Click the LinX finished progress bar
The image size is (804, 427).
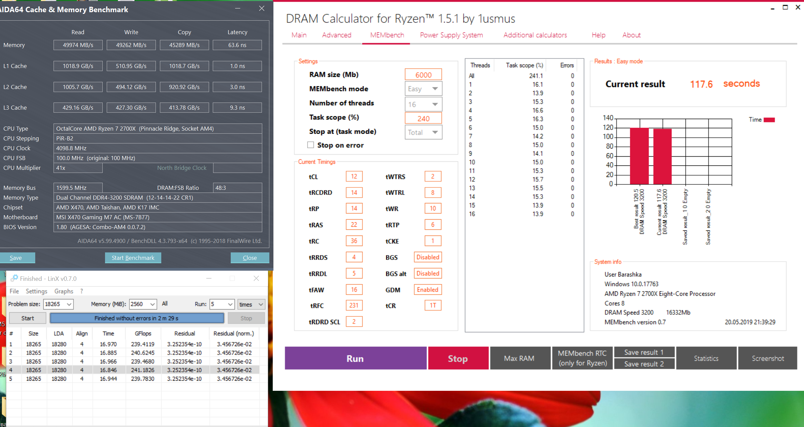[x=137, y=318]
